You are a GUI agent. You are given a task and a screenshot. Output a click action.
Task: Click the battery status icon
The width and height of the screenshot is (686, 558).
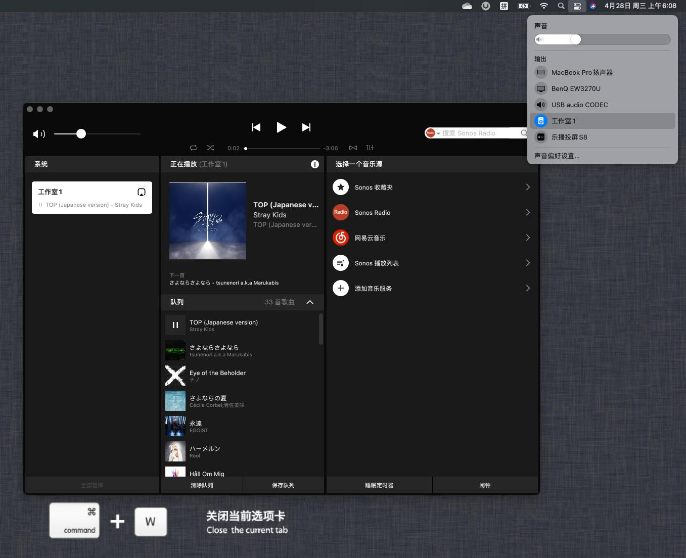pos(524,6)
